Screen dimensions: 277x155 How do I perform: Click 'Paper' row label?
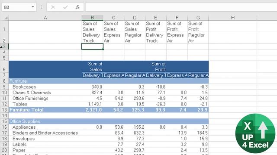pyautogui.click(x=19, y=150)
